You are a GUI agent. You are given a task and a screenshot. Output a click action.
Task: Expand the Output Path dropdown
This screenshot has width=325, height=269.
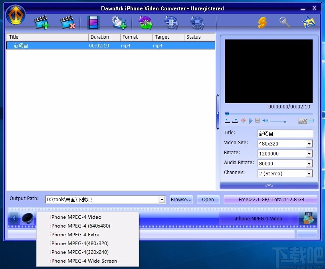click(162, 200)
